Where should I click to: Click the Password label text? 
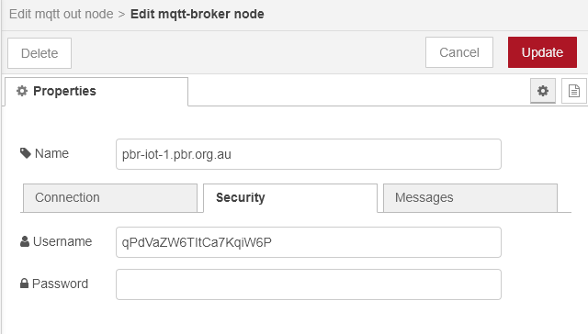60,284
